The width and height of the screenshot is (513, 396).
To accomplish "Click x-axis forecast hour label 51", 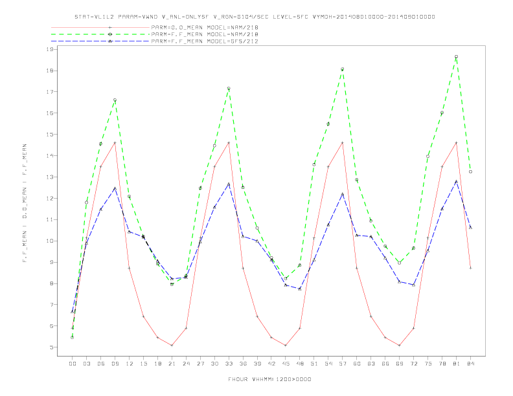I will point(314,364).
